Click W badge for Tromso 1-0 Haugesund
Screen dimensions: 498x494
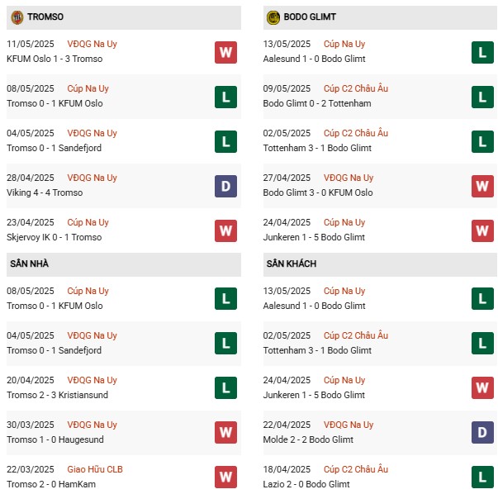[x=225, y=432]
